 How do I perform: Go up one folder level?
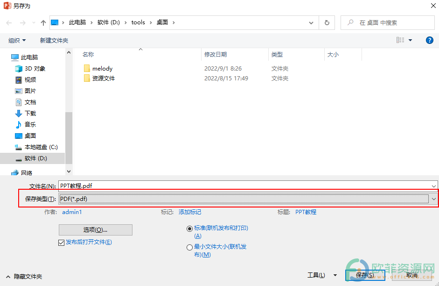tap(43, 23)
